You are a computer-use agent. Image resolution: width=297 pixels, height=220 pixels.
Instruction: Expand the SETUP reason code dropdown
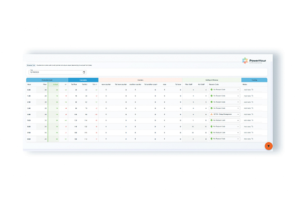238,114
